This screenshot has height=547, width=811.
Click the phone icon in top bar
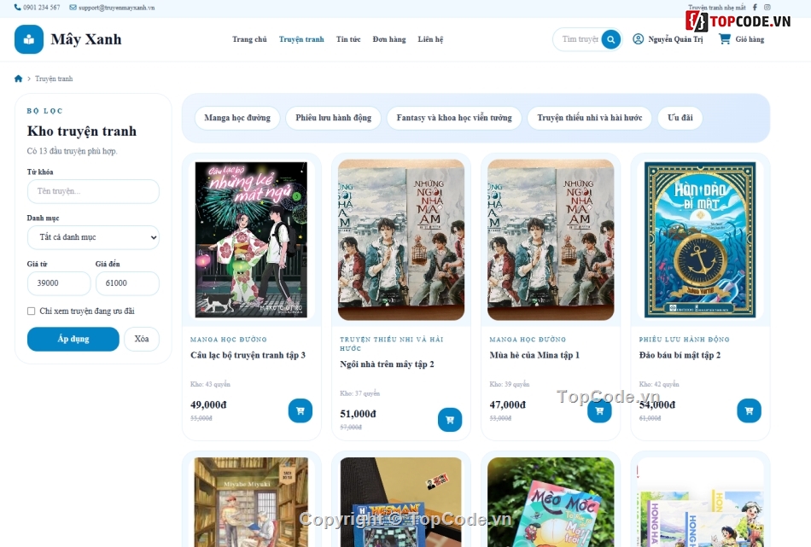coord(18,7)
